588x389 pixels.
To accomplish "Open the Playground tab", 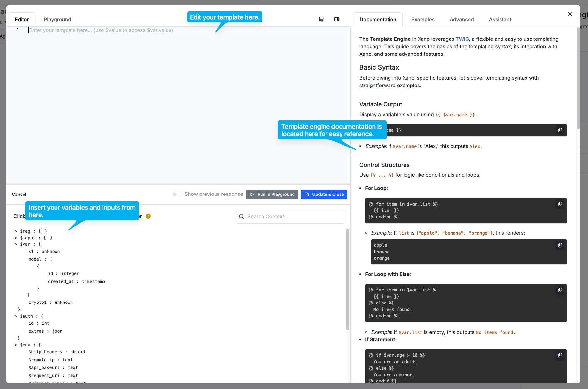I will pyautogui.click(x=57, y=19).
